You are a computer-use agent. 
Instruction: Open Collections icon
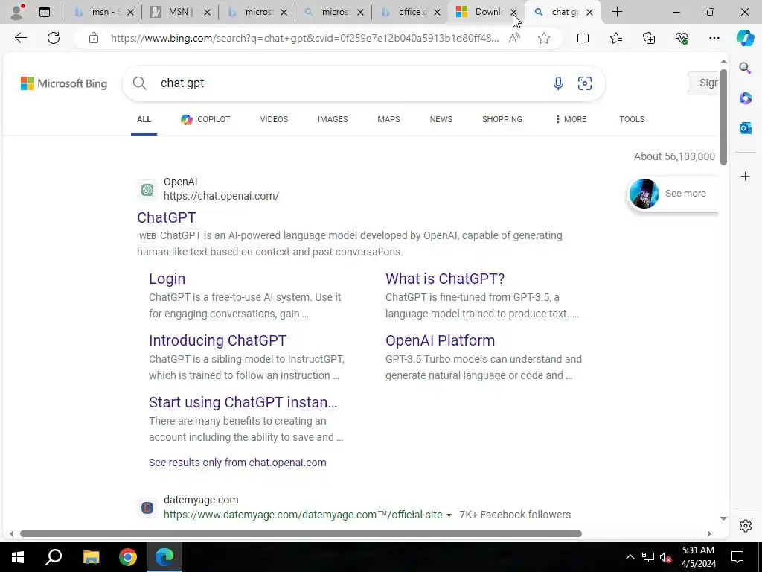(649, 38)
